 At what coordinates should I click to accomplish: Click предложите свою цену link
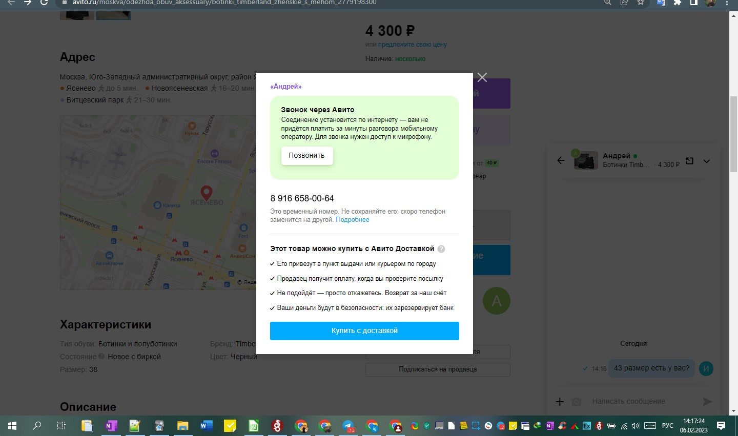pos(412,45)
